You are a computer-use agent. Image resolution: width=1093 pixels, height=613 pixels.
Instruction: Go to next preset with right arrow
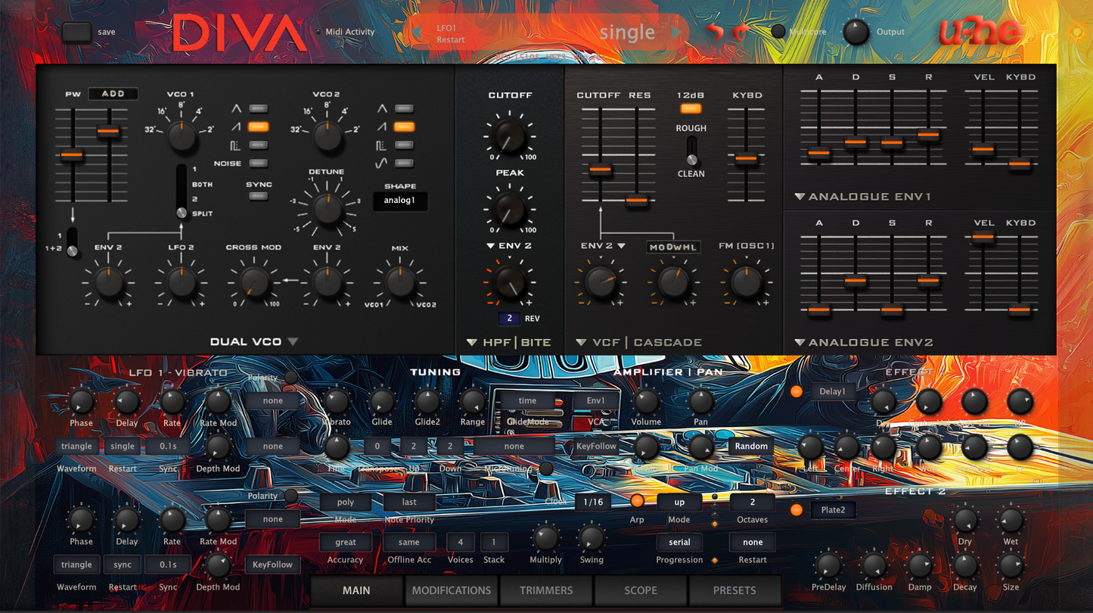[x=675, y=33]
